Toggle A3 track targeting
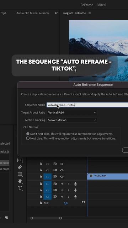Screen dimensions: 128x228 (47, 197)
